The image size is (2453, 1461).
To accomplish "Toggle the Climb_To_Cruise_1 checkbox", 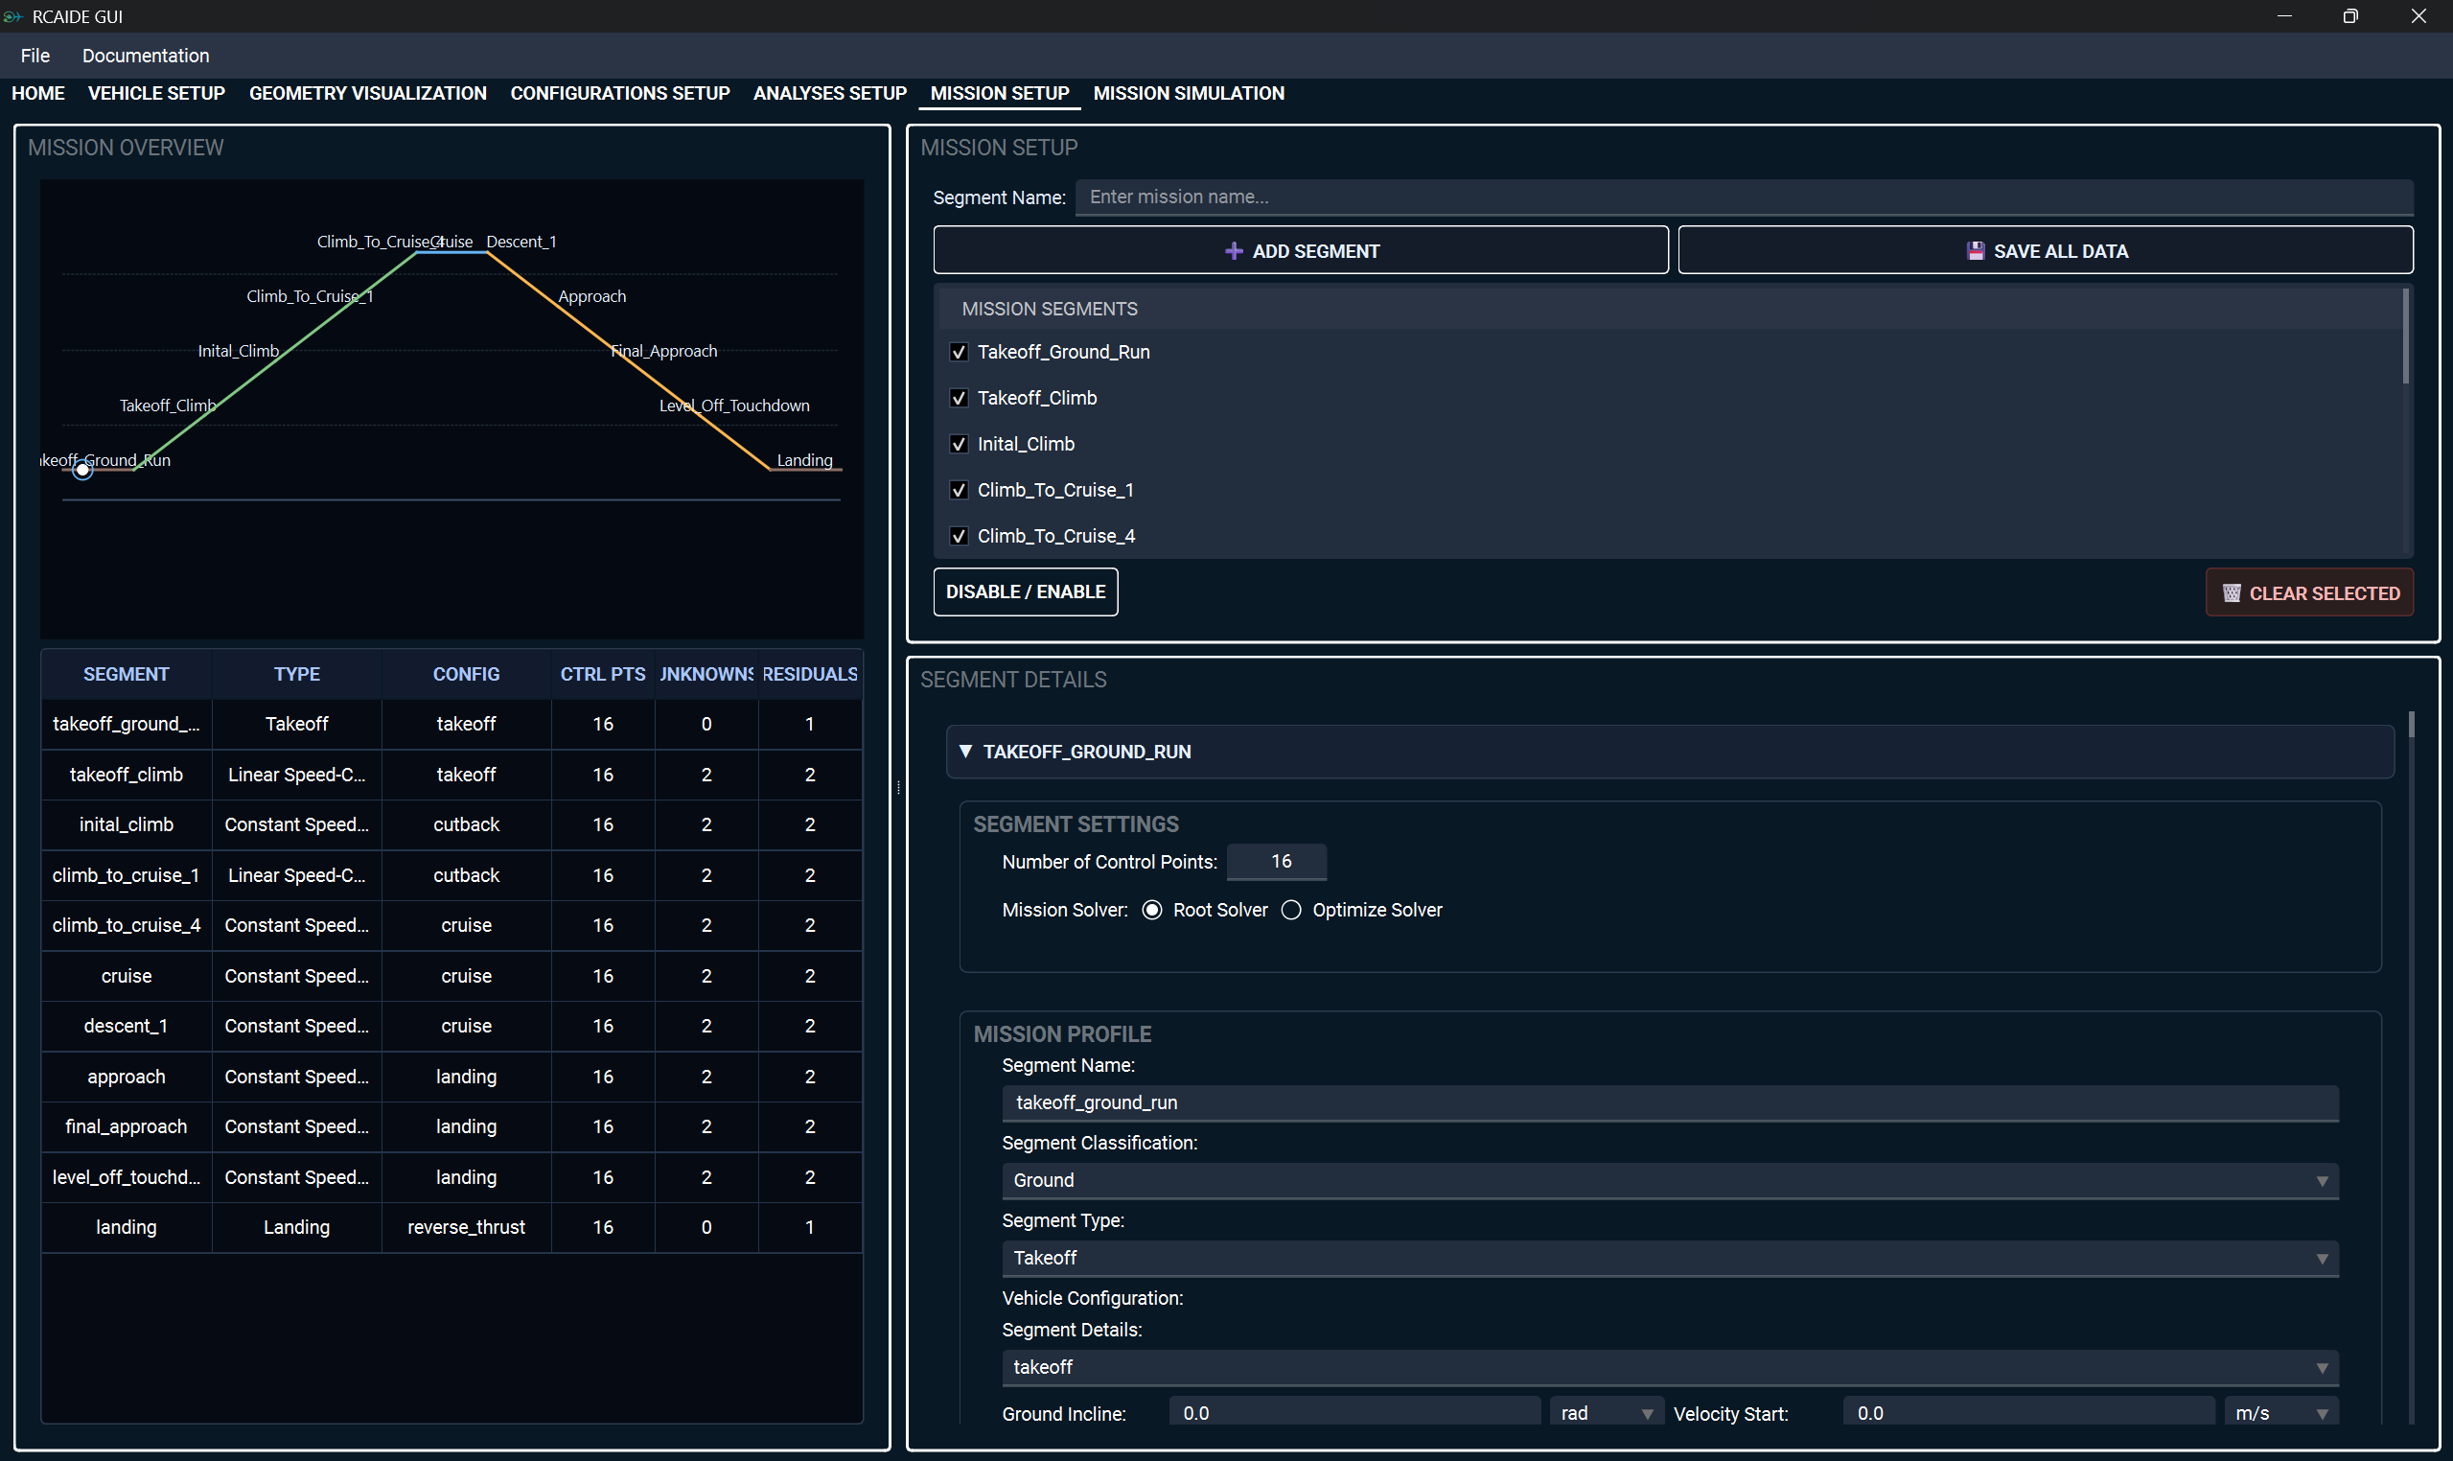I will (959, 489).
